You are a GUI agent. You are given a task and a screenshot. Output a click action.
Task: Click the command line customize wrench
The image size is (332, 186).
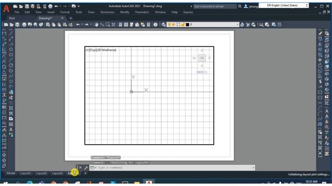click(x=86, y=167)
